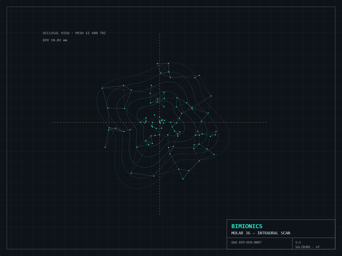Click the drawing number DWG BIM-DEN-0087
342x256 pixels.
click(246, 242)
